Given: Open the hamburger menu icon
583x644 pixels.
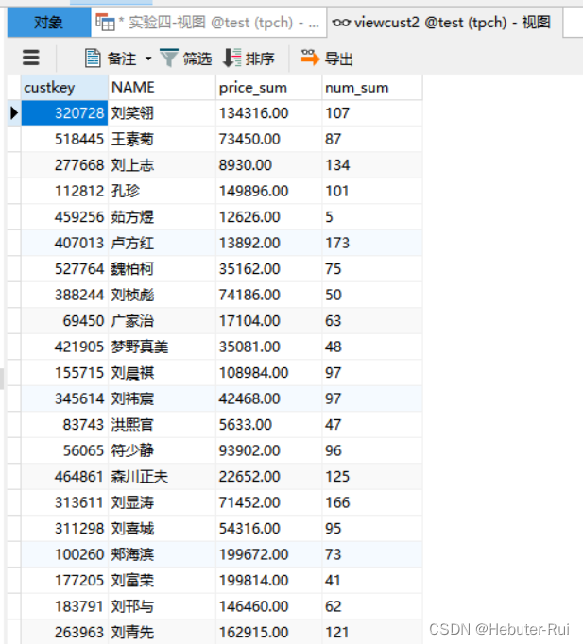Looking at the screenshot, I should tap(31, 59).
